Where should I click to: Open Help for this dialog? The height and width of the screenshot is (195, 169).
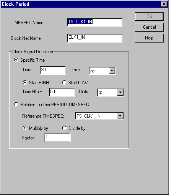(x=149, y=38)
